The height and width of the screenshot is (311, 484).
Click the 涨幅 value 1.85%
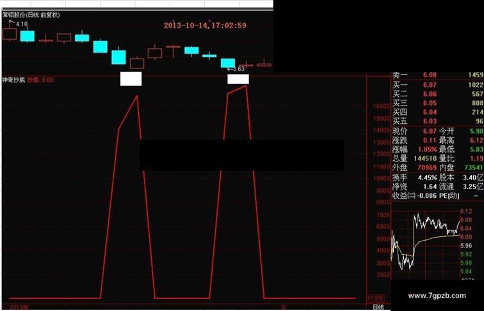pyautogui.click(x=428, y=149)
